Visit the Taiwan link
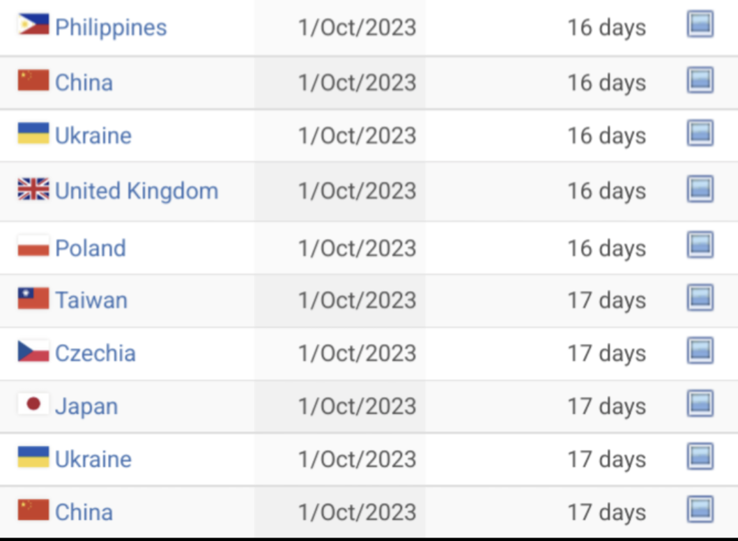 point(91,300)
